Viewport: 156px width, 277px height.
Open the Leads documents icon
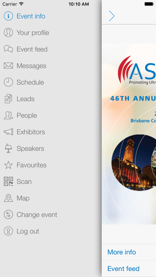pyautogui.click(x=8, y=99)
